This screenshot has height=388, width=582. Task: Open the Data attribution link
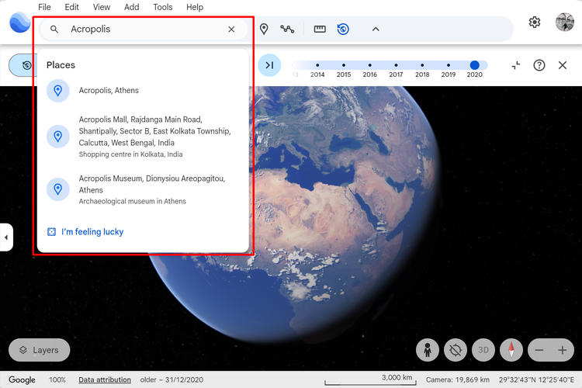pyautogui.click(x=105, y=379)
